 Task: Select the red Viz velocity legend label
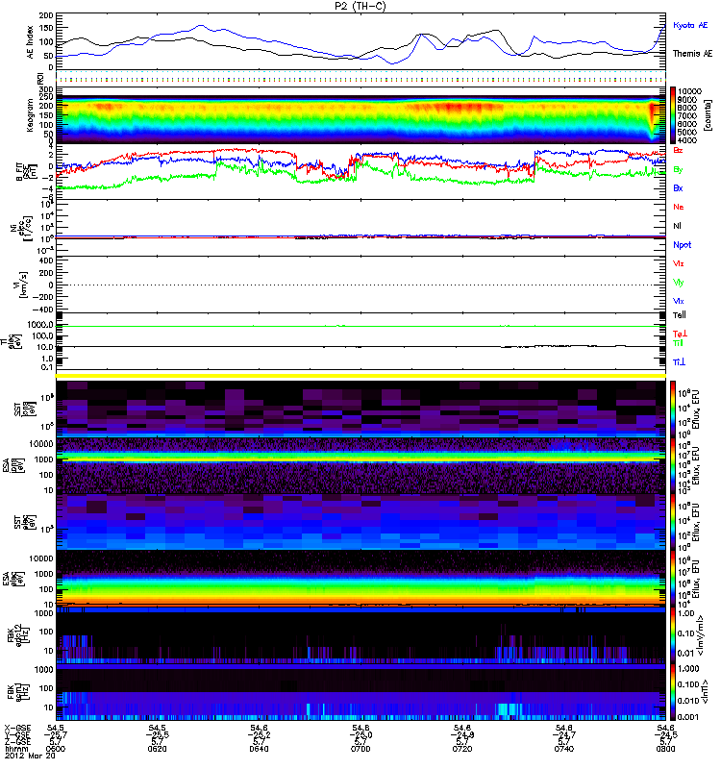point(679,263)
